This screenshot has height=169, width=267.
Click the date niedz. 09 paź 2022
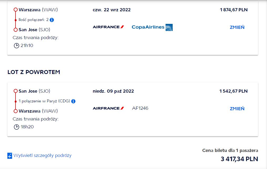click(113, 91)
